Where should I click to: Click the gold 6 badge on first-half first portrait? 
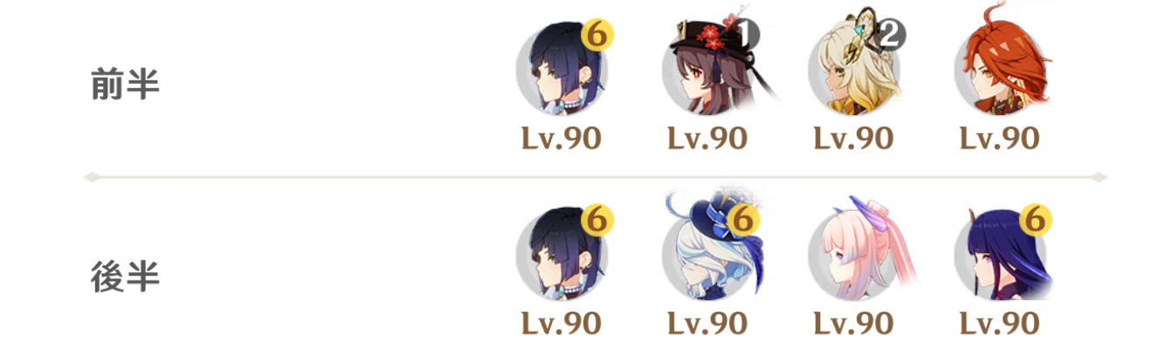[x=596, y=36]
